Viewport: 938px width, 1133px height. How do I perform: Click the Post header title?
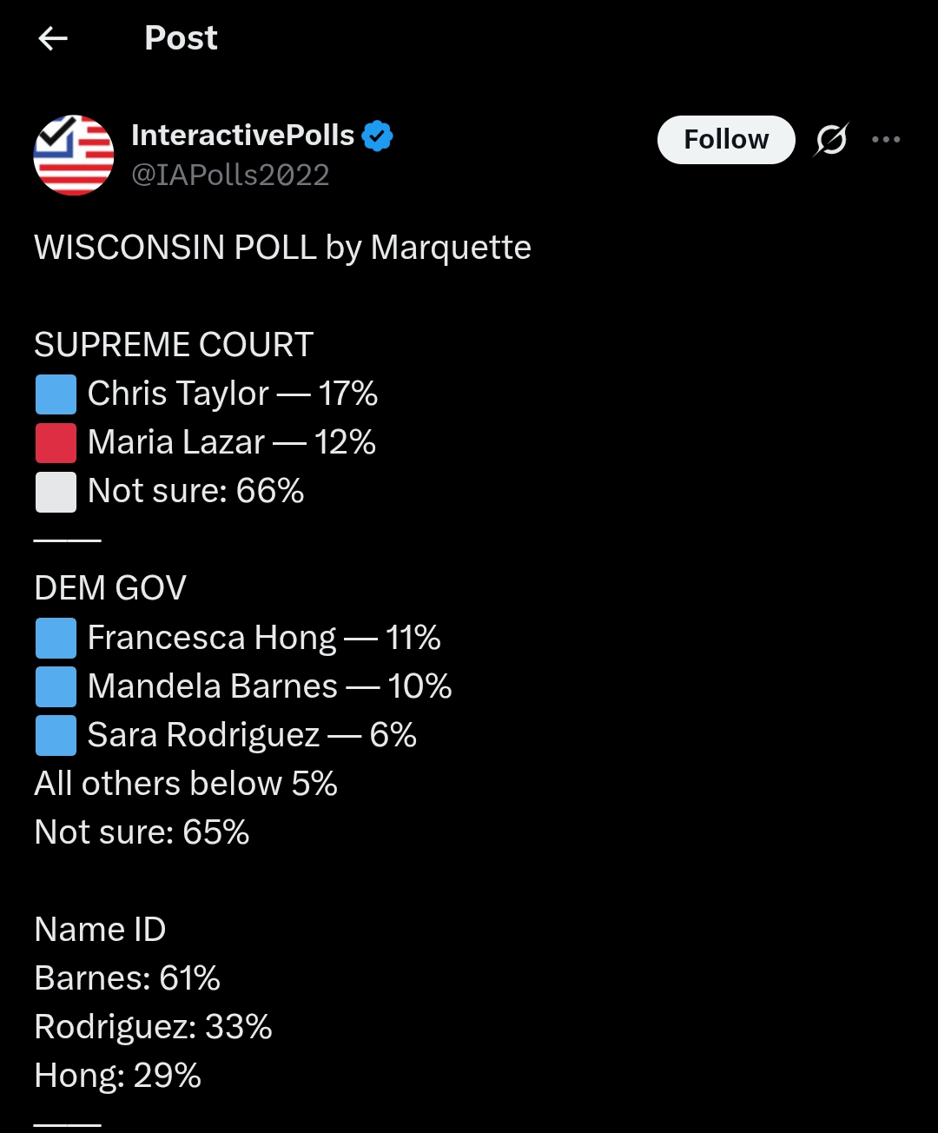pos(181,38)
